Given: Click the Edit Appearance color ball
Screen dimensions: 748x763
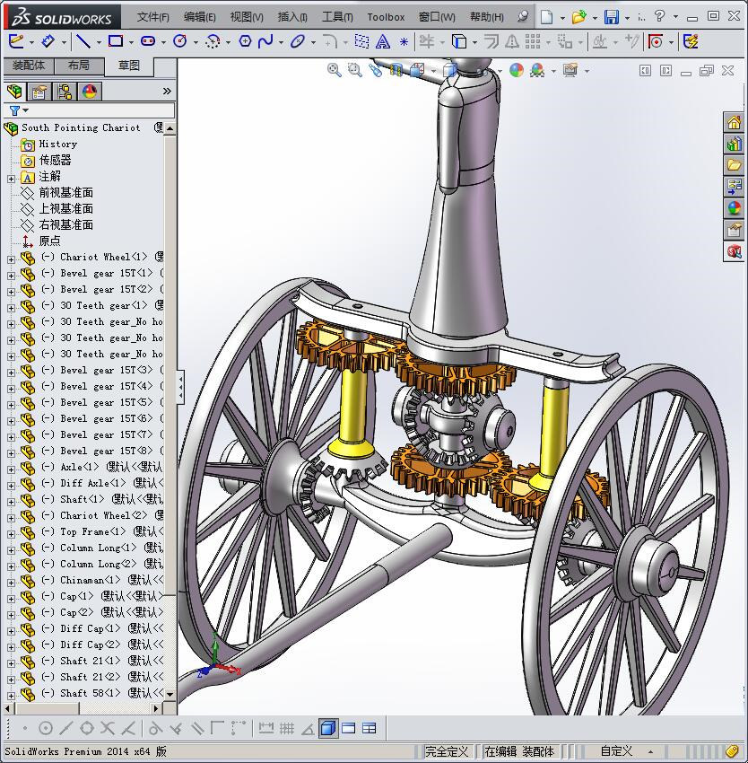Looking at the screenshot, I should point(517,70).
